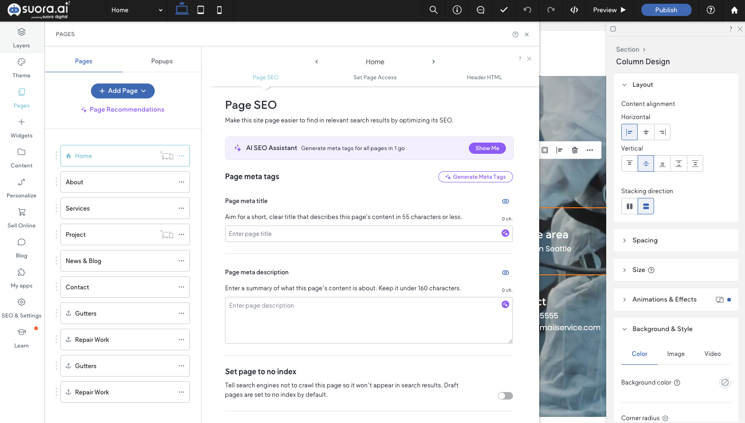Click the Page Recommendations link
The image size is (745, 423).
click(x=127, y=109)
